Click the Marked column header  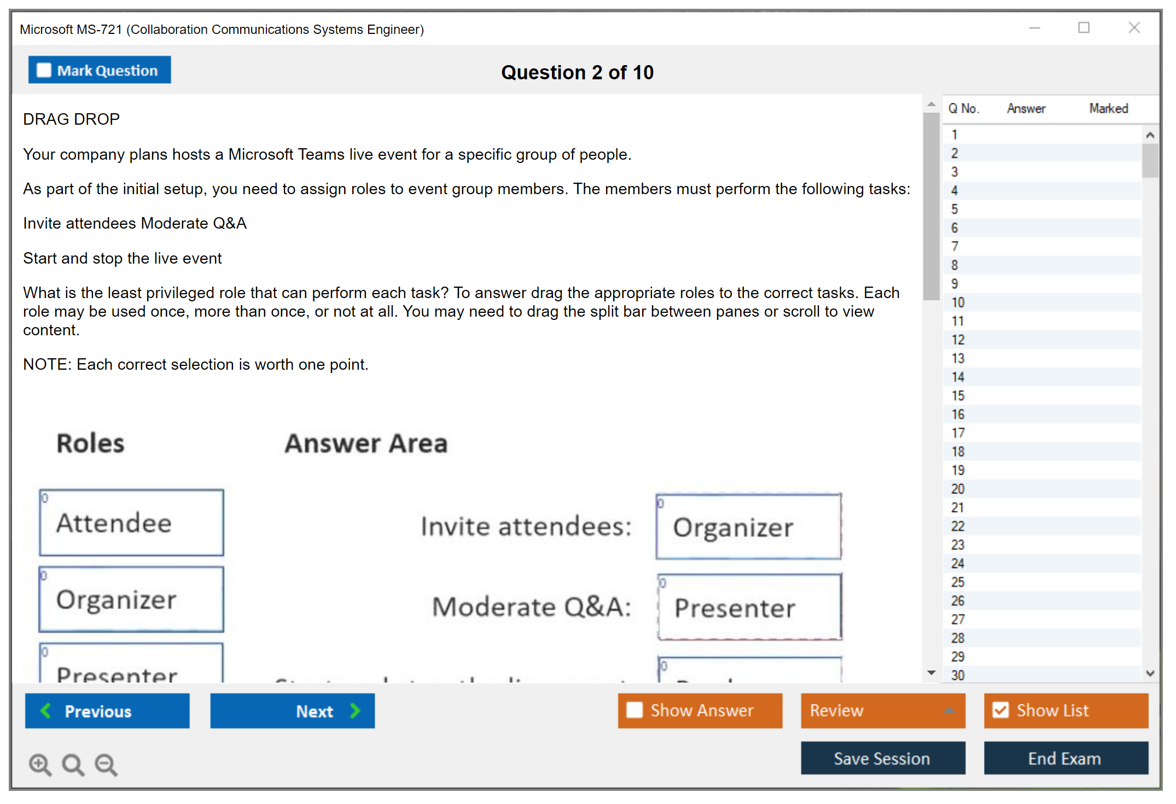point(1108,108)
